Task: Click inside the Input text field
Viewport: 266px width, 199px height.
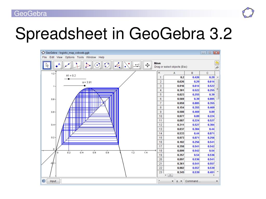Action: [x=109, y=181]
